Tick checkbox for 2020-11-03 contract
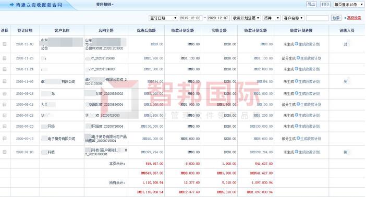The image size is (366, 197). pos(5,81)
